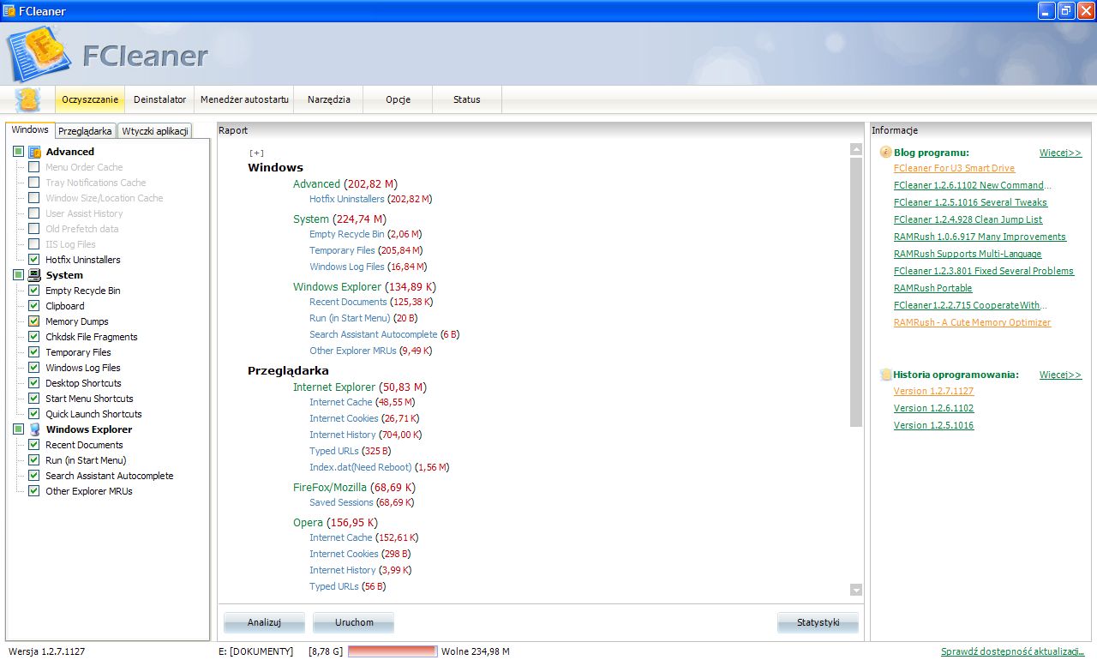Viewport: 1097px width, 660px height.
Task: Click the Advanced category icon
Action: point(34,152)
